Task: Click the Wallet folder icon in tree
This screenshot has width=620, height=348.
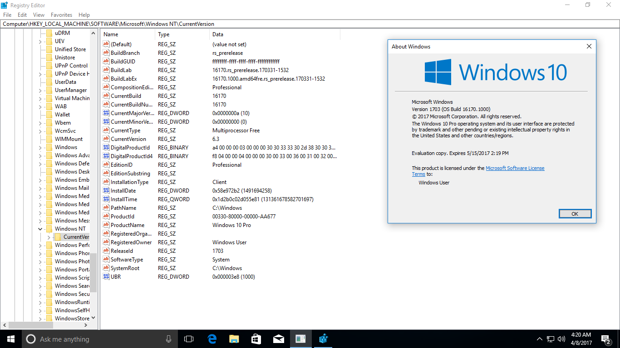Action: click(49, 115)
